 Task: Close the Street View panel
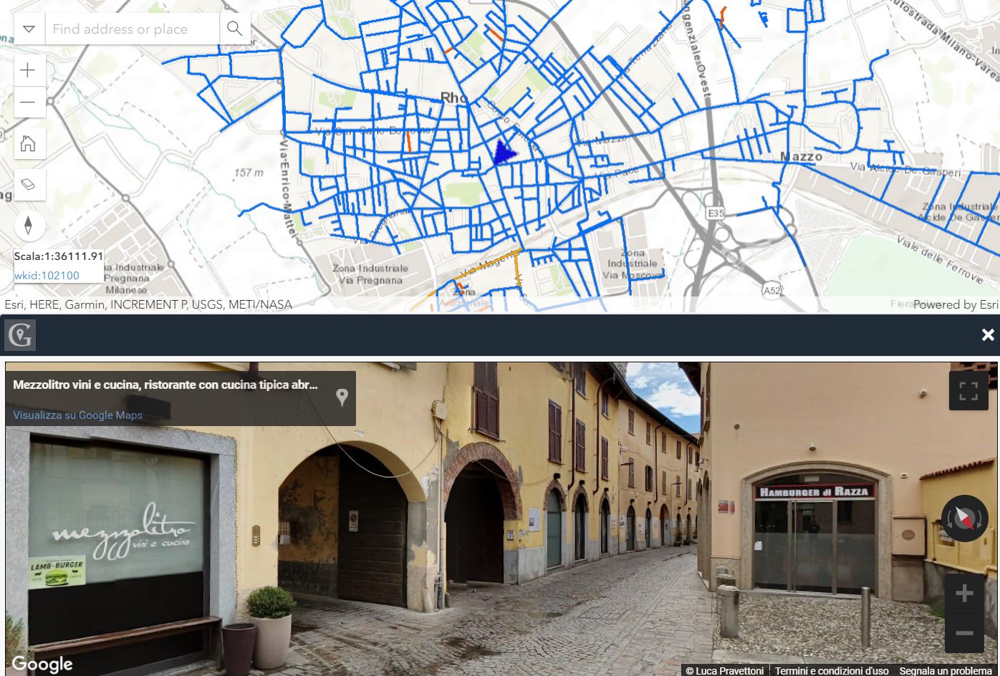[x=988, y=334]
